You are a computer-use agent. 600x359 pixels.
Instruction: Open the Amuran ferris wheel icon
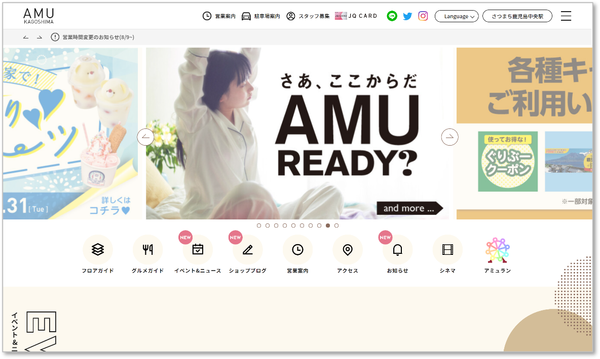click(497, 250)
